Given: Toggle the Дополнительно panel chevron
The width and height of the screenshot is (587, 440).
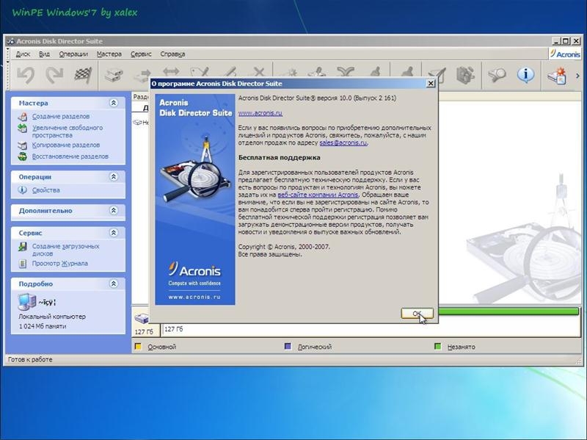Looking at the screenshot, I should pos(114,210).
